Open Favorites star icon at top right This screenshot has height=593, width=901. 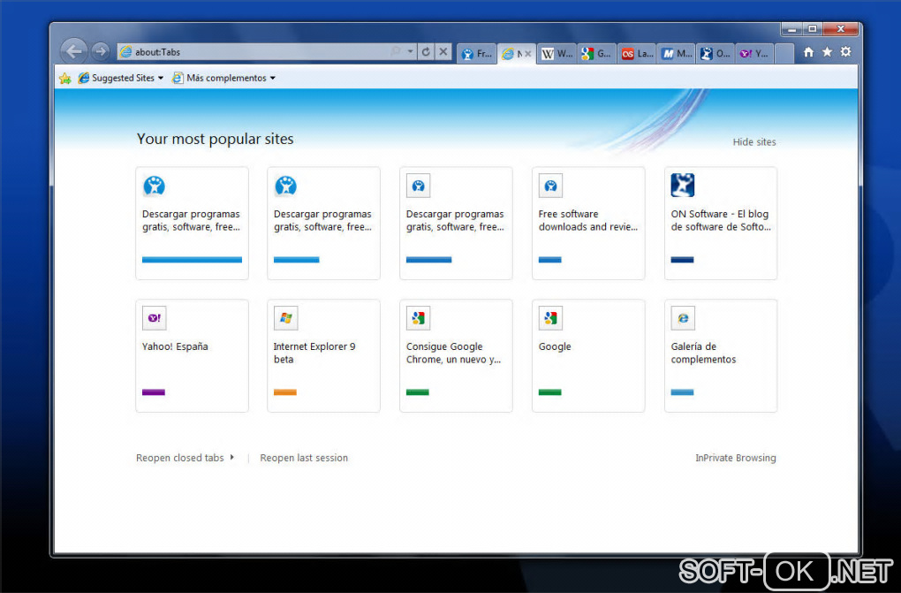coord(828,52)
